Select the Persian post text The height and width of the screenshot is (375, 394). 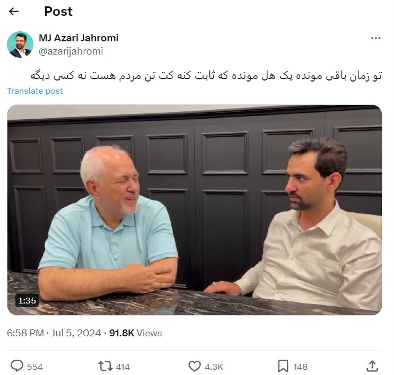(x=206, y=76)
